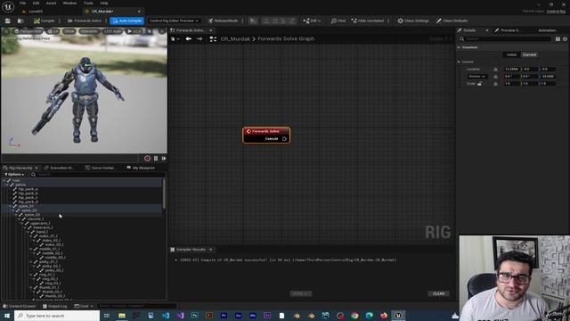Click the resume execution play icon in toolbar
Screen dimensions: 570x321
tap(253, 21)
